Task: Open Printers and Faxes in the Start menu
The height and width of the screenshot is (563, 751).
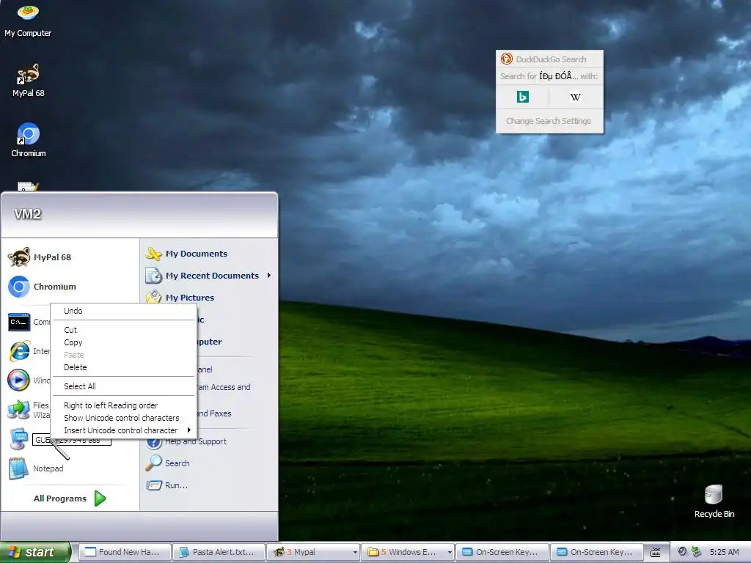Action: pyautogui.click(x=214, y=413)
